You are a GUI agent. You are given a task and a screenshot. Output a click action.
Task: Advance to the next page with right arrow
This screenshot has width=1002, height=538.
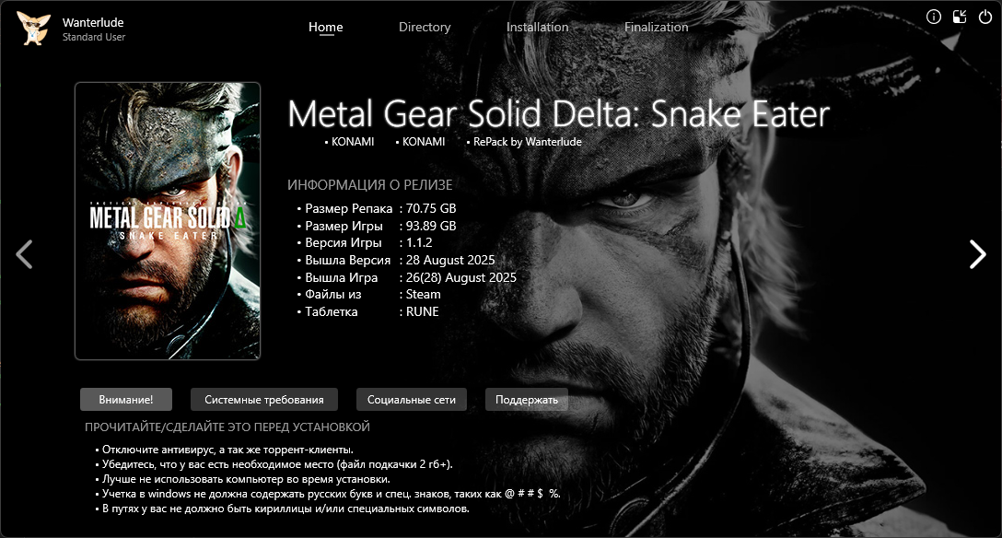(x=977, y=254)
